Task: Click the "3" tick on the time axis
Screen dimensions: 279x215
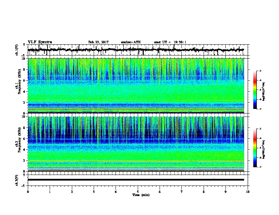Action: point(94,192)
